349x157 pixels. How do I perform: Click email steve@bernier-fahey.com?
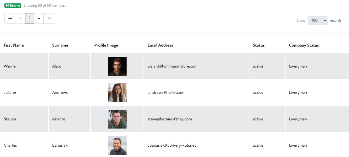(x=170, y=119)
